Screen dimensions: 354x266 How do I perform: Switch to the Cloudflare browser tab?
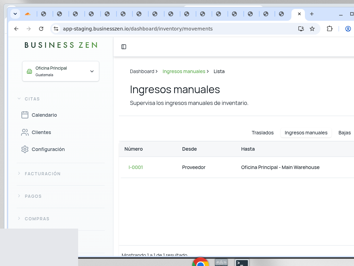pyautogui.click(x=28, y=14)
